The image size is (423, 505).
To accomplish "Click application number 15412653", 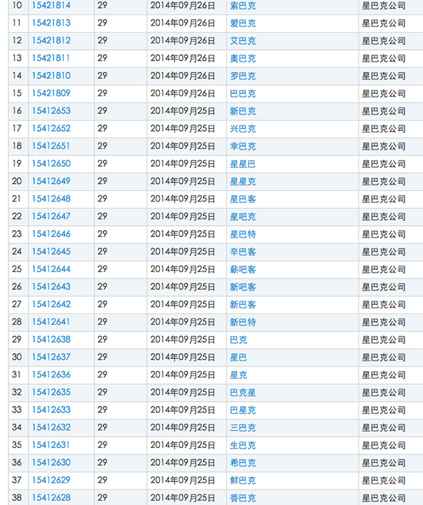I will [51, 111].
